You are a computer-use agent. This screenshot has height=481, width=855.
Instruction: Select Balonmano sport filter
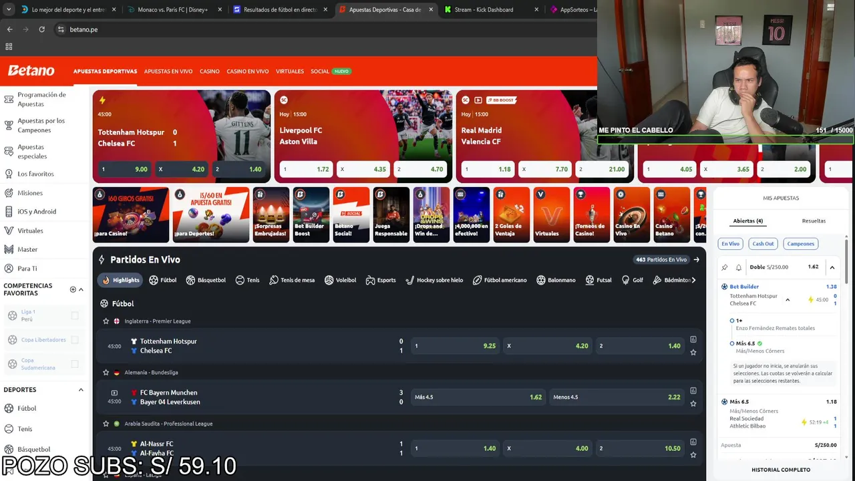click(556, 280)
